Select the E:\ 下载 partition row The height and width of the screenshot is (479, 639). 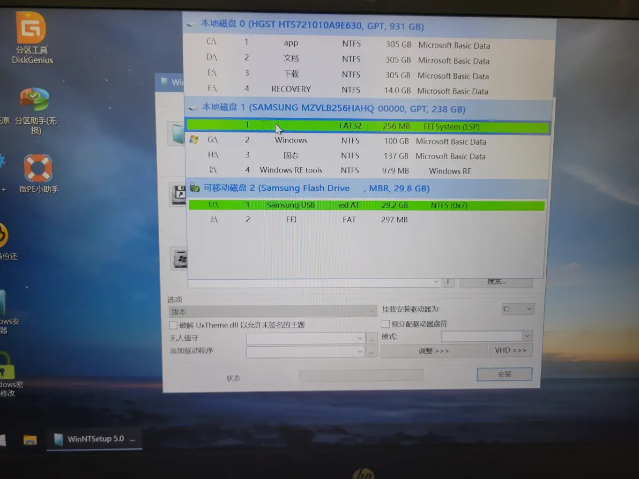[369, 74]
